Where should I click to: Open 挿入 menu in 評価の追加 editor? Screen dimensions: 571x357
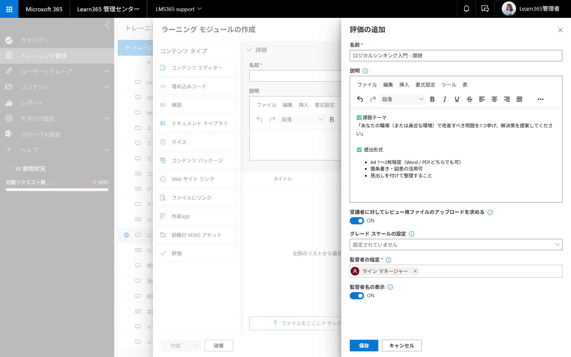tap(404, 85)
